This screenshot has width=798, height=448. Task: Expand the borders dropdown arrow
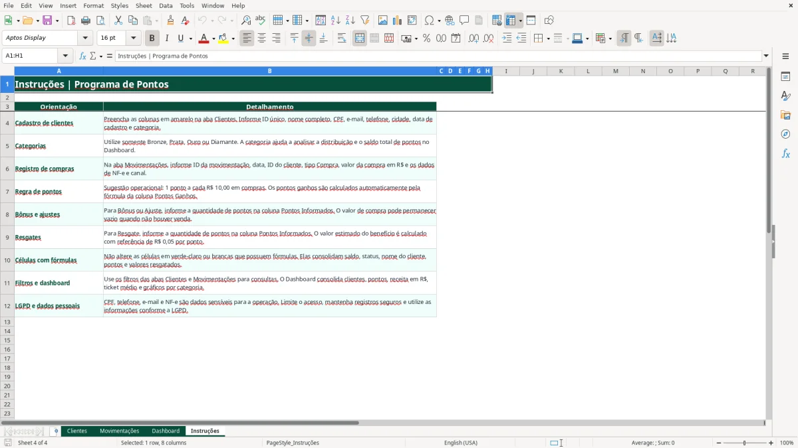pos(547,38)
